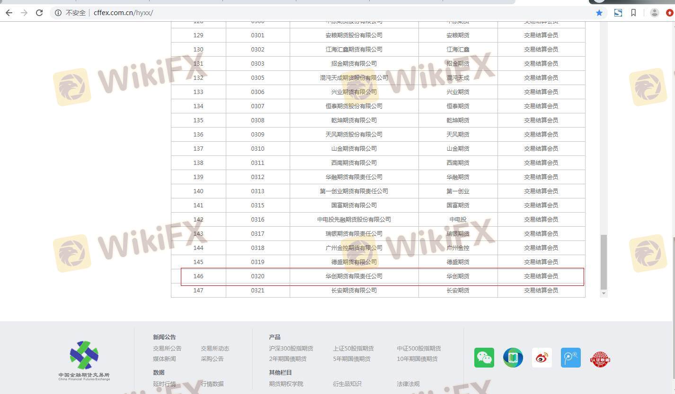The image size is (675, 394).
Task: Open the 媒体新闻 footer link
Action: tap(164, 359)
